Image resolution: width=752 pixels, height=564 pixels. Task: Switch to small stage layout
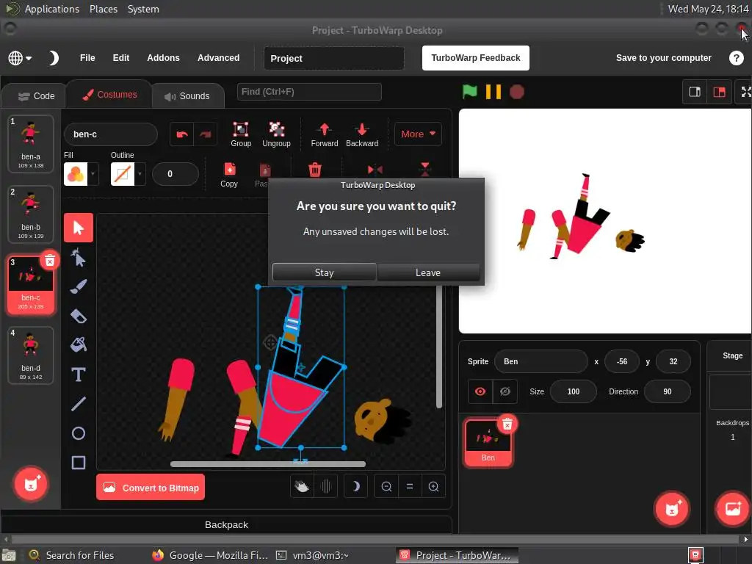click(695, 92)
